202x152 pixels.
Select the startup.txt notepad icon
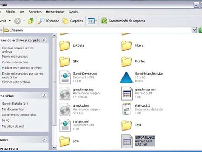point(127,109)
